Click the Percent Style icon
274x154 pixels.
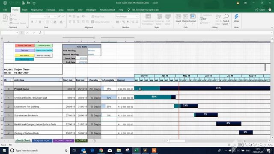[124, 22]
